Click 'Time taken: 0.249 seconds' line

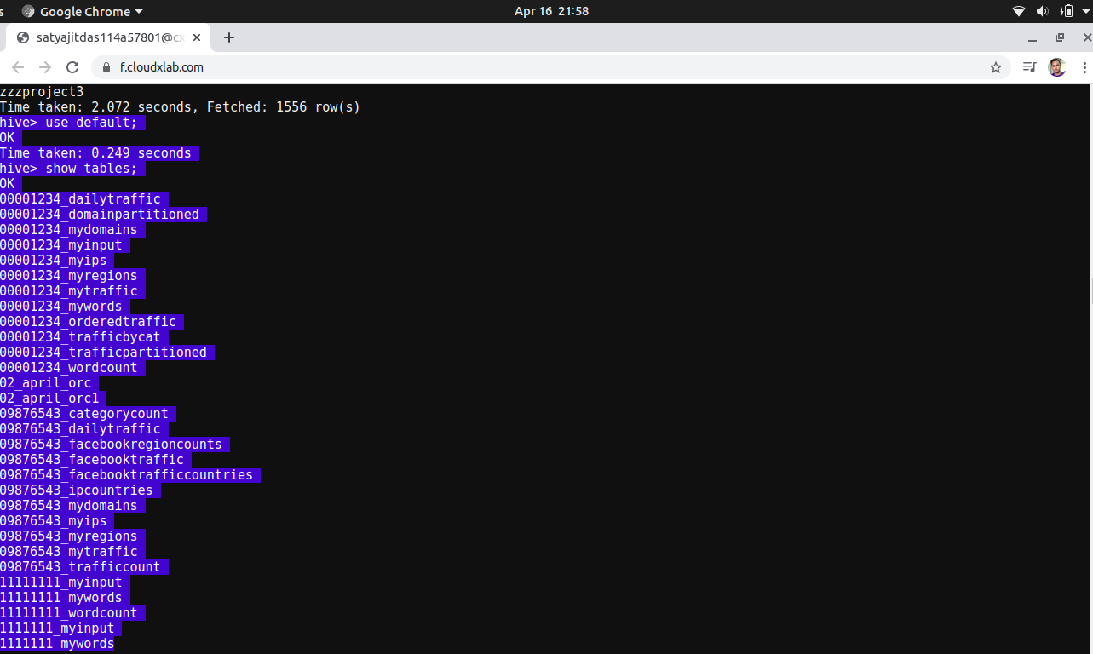95,153
